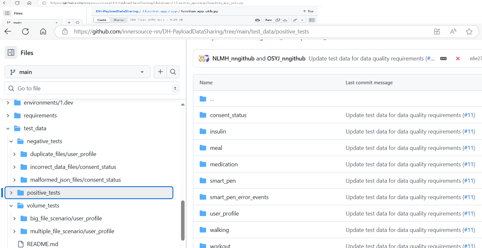The image size is (482, 248).
Task: Open the smart_pen folder
Action: point(223,181)
